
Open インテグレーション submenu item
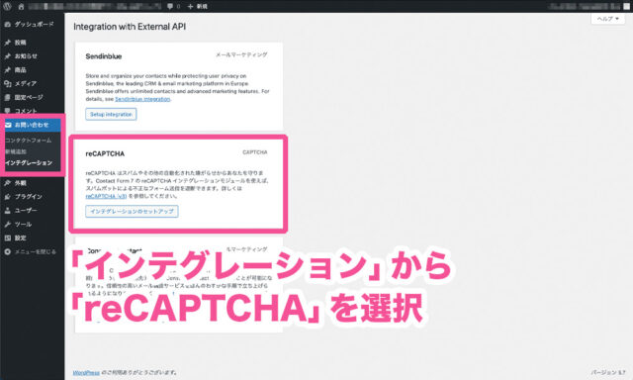(x=29, y=162)
